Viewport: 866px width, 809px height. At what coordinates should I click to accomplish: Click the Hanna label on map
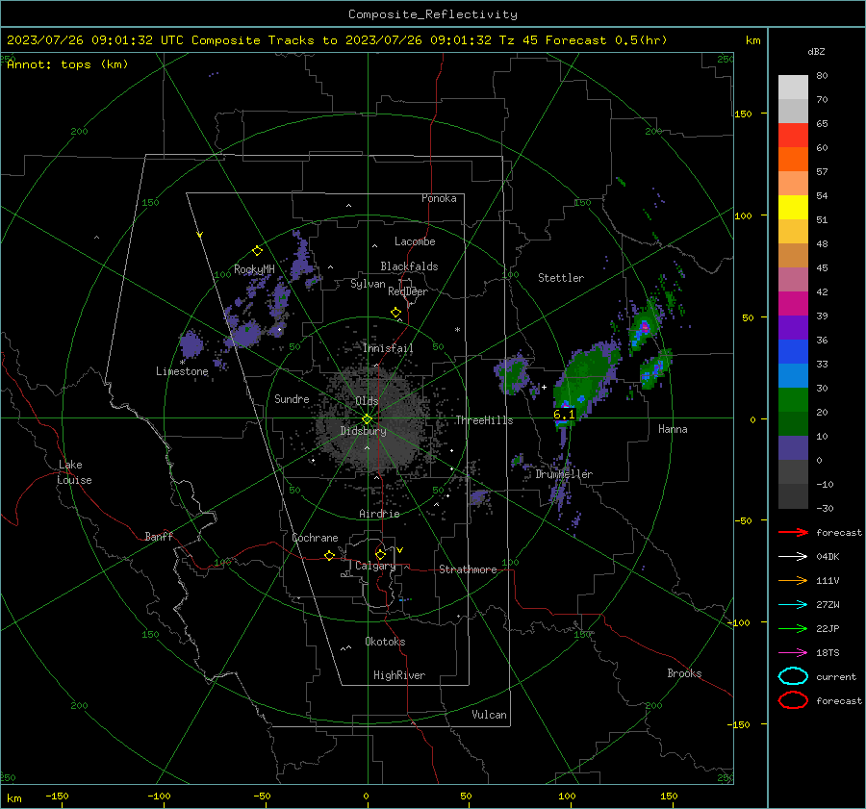point(673,429)
